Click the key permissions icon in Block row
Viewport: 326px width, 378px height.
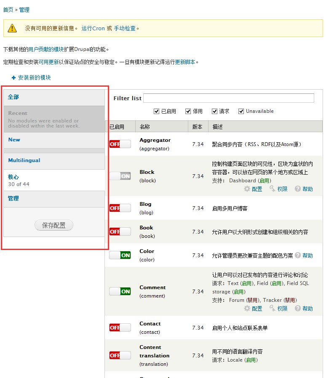point(272,189)
